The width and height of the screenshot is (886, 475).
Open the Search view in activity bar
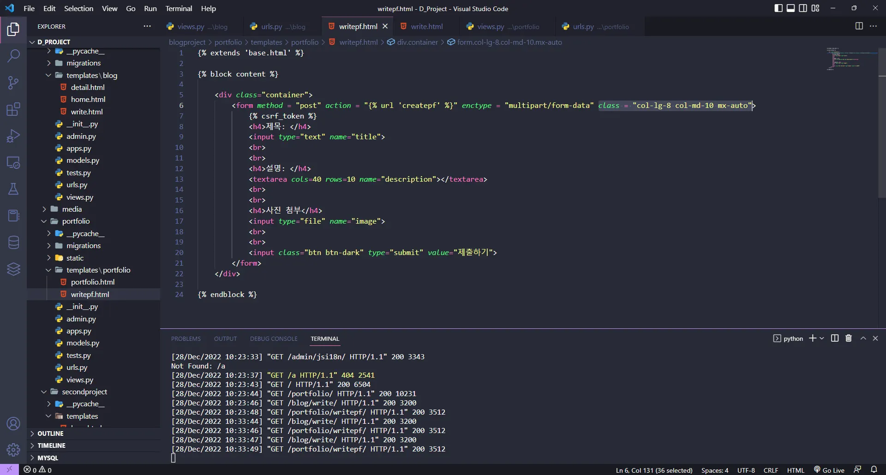[x=13, y=56]
